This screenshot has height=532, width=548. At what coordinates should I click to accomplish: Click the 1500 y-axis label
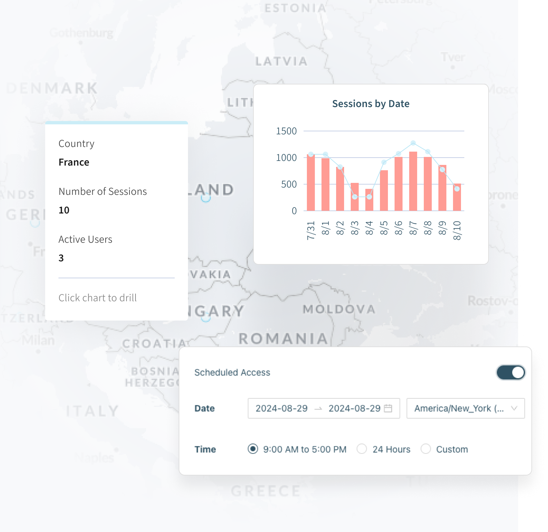tap(286, 131)
